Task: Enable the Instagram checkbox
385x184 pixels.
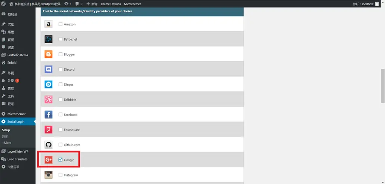Action: (61, 175)
